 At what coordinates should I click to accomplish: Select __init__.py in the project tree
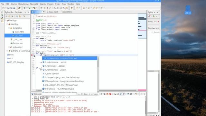click(16, 39)
